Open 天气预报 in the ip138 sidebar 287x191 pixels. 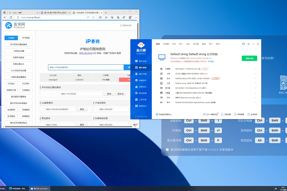coord(26,38)
